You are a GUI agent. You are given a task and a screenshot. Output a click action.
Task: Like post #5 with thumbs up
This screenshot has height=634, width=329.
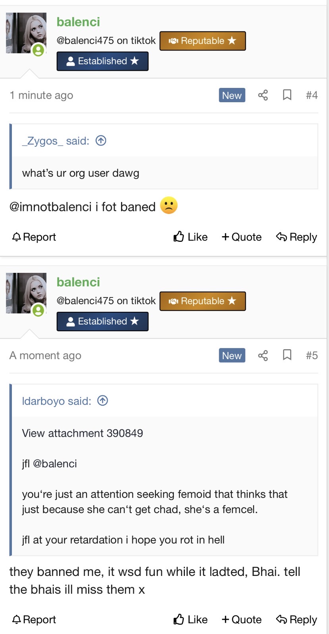click(190, 620)
